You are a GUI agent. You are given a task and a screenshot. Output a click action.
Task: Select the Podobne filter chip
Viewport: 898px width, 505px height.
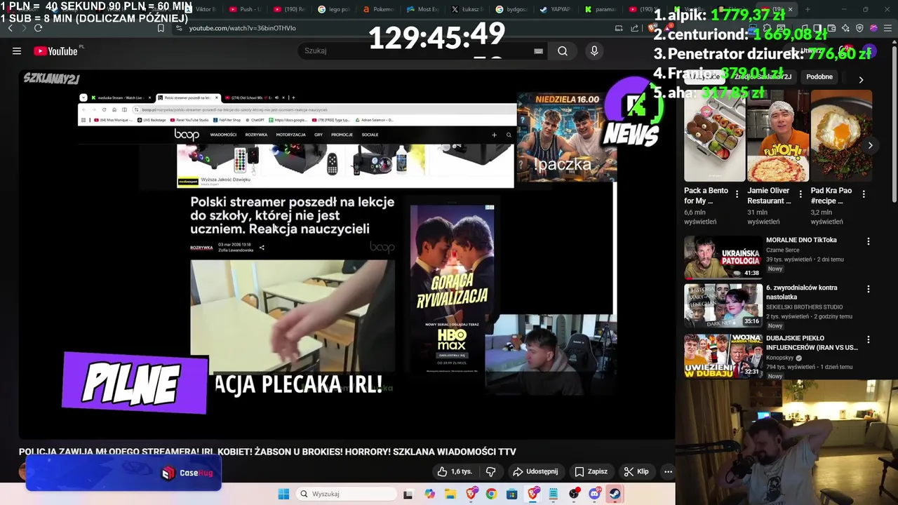819,77
